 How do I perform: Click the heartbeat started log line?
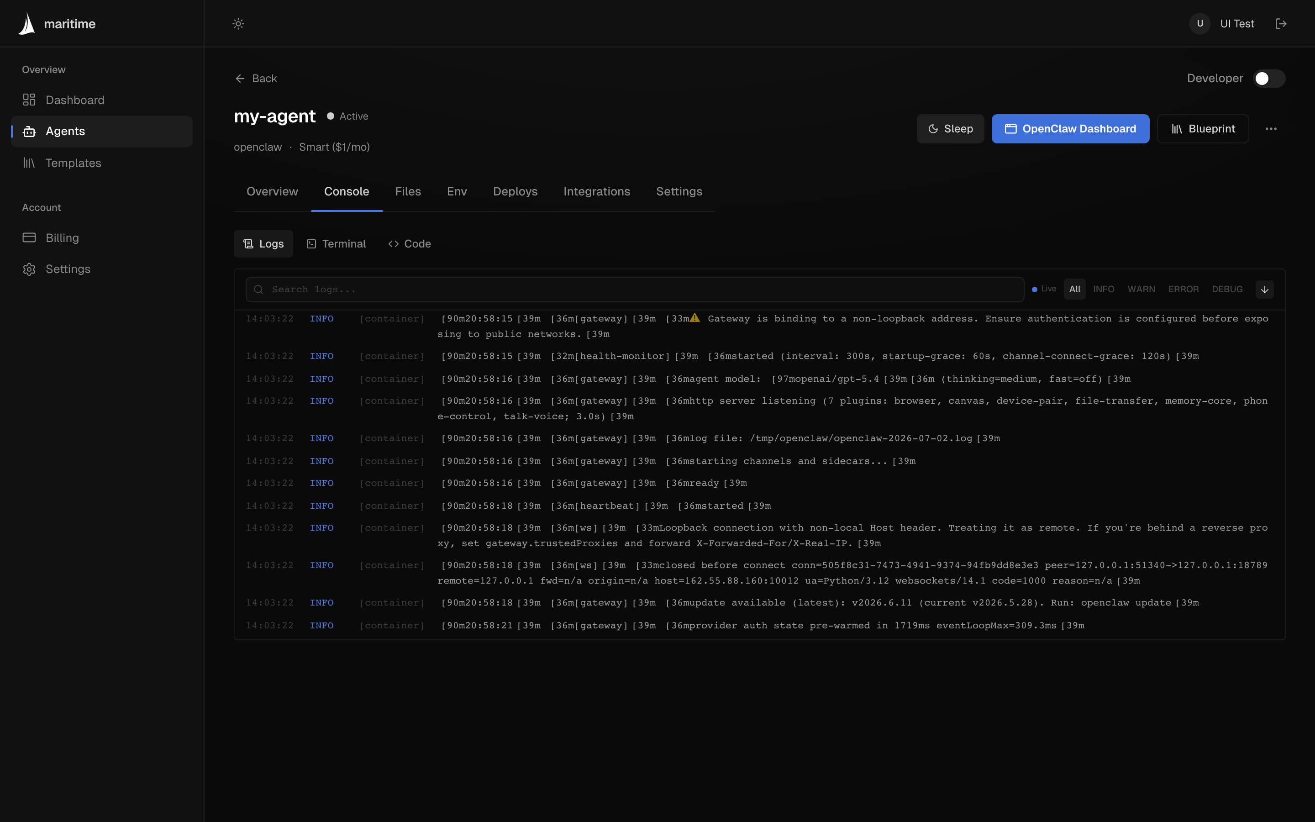click(760, 506)
